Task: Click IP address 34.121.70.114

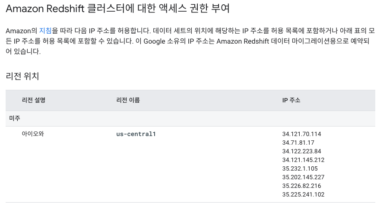Action: click(301, 134)
